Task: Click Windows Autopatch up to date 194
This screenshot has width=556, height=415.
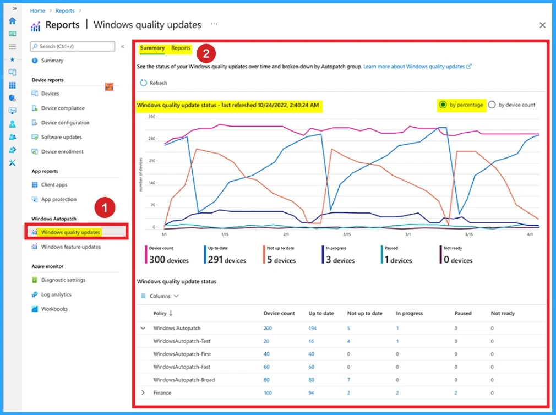Action: click(x=312, y=328)
